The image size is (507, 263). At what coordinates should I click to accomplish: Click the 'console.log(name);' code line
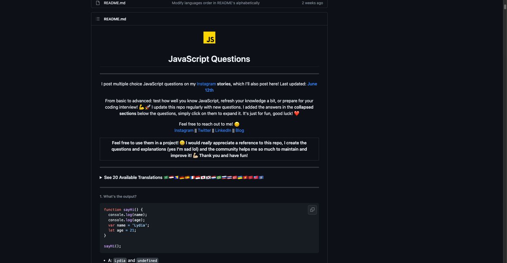[128, 215]
